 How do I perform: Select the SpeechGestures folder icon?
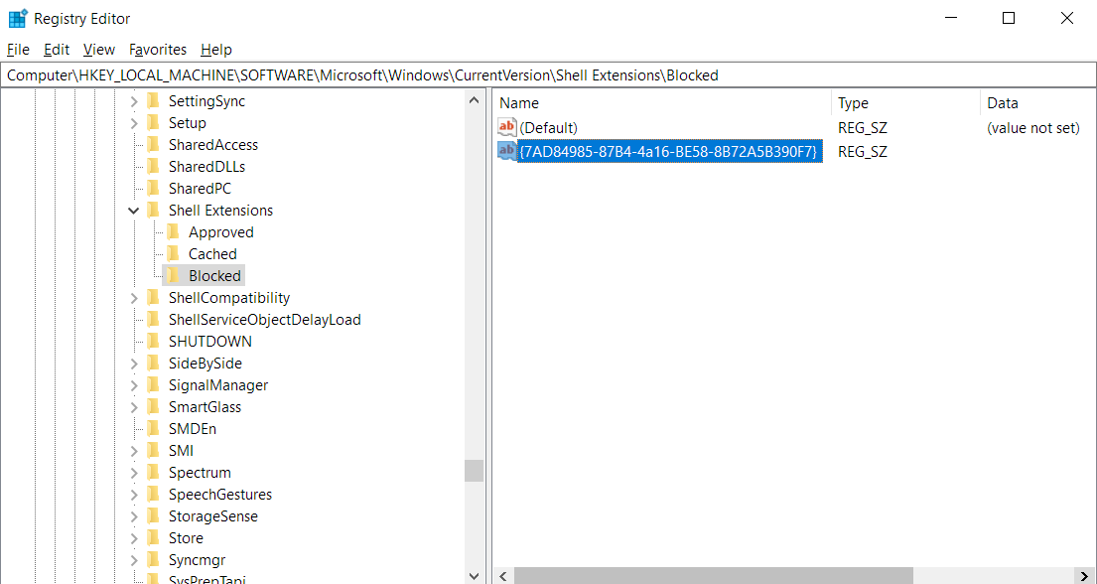tap(155, 494)
